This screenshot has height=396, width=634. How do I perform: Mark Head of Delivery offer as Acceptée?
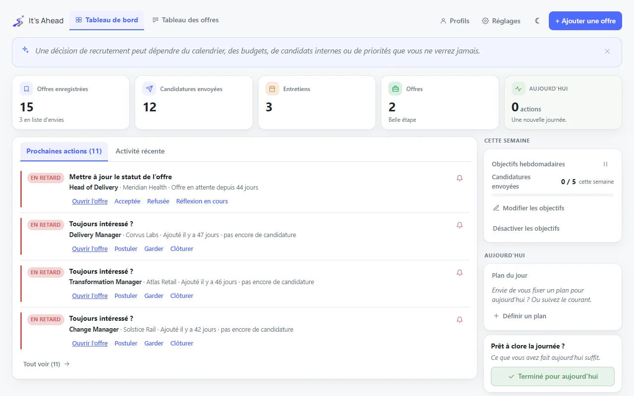tap(127, 201)
